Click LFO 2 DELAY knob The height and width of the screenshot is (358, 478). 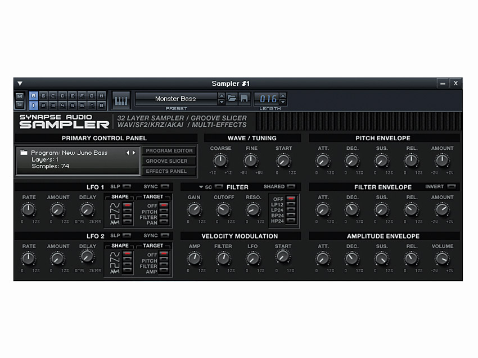(87, 257)
